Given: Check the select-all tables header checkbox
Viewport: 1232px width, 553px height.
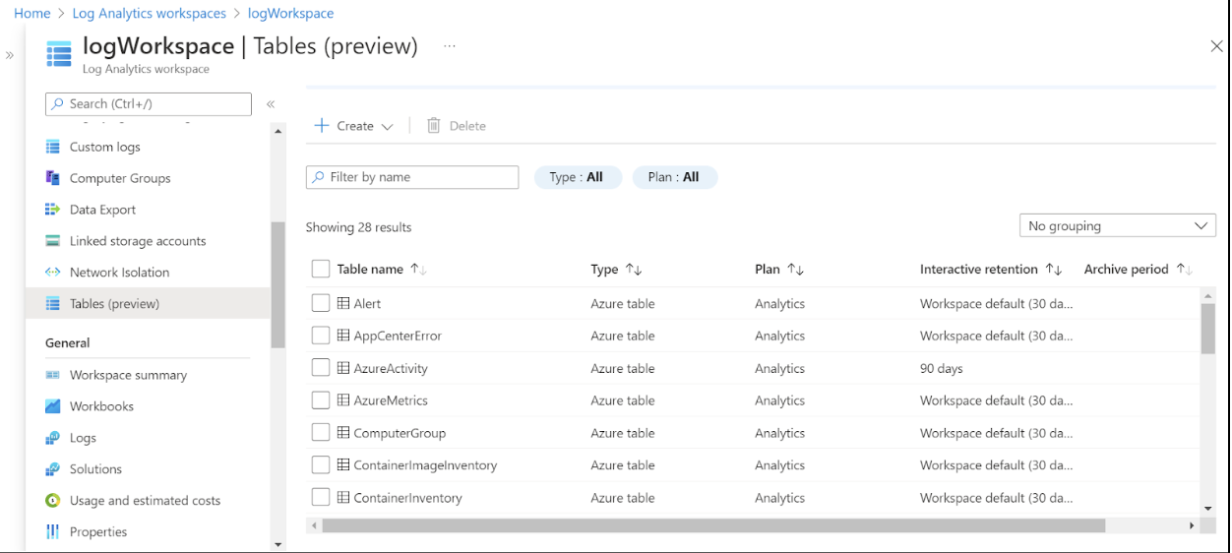Looking at the screenshot, I should click(x=320, y=270).
